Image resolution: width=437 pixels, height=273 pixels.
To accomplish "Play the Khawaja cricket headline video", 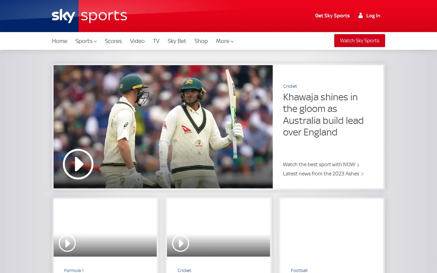I will pyautogui.click(x=78, y=164).
